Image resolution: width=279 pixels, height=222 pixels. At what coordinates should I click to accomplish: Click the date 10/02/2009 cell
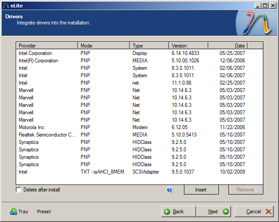[x=232, y=172]
